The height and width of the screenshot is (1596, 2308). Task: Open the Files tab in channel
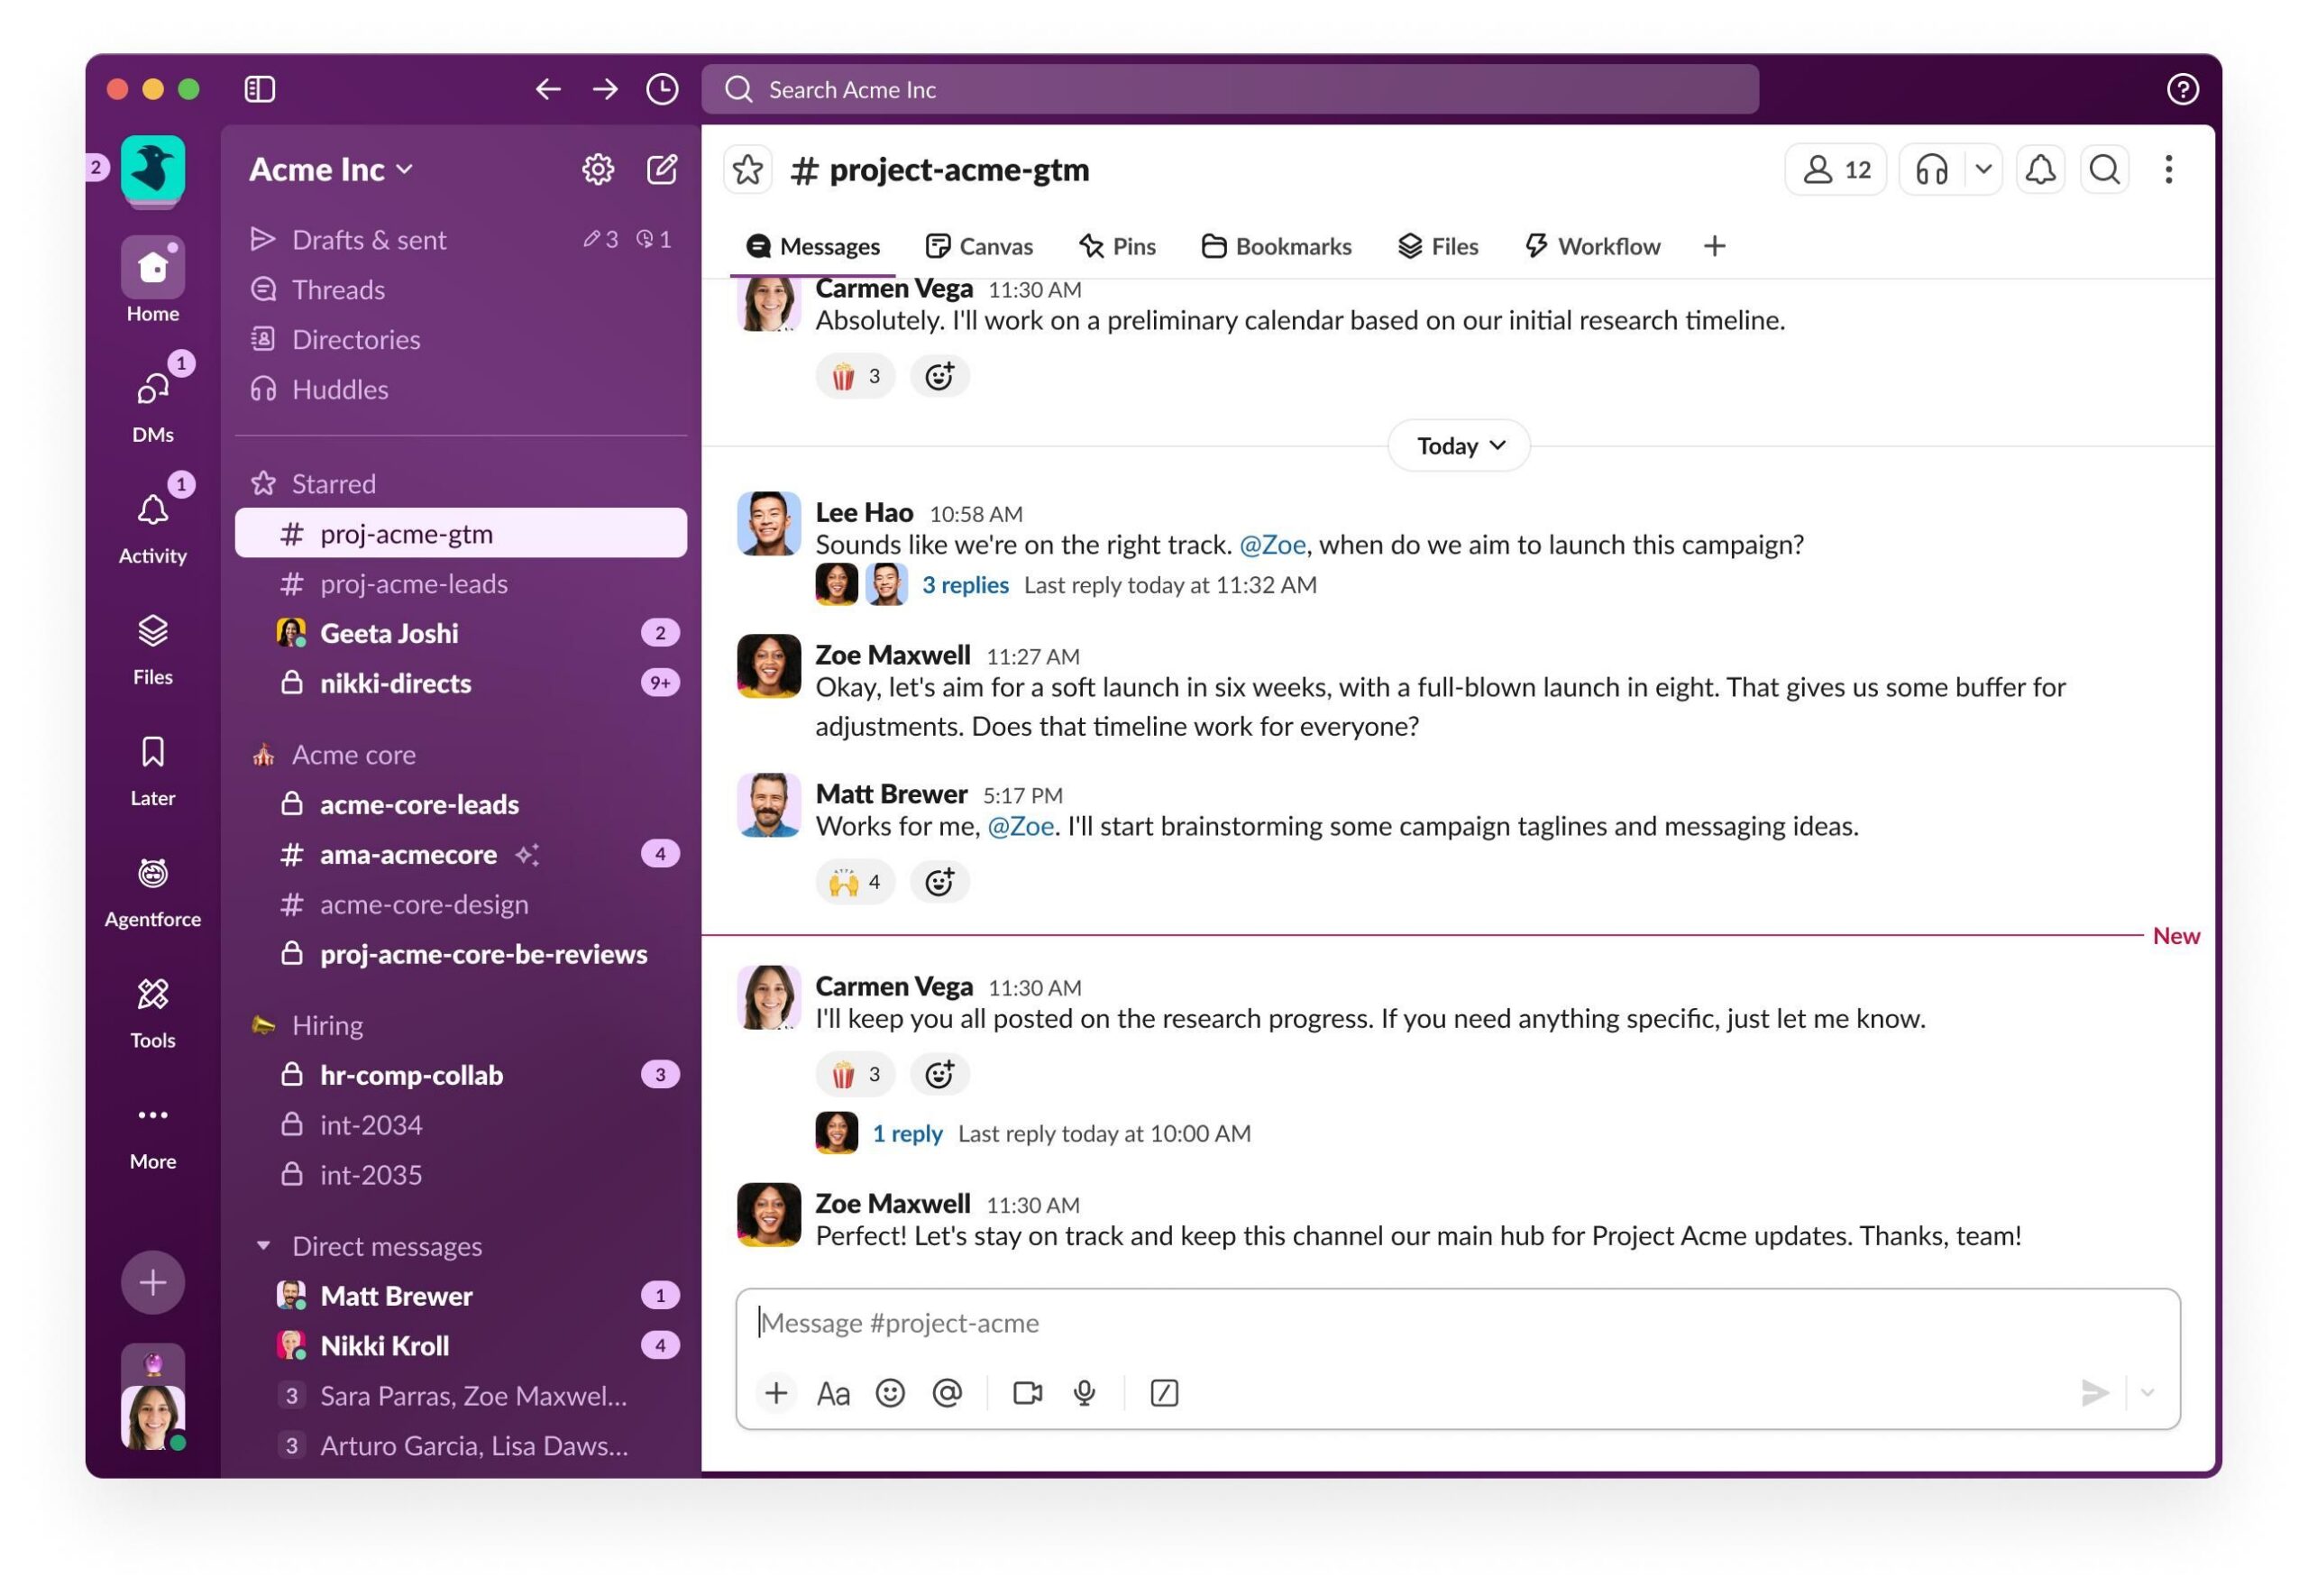tap(1437, 246)
